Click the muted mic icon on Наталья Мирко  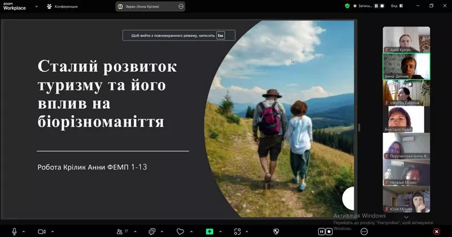[387, 183]
